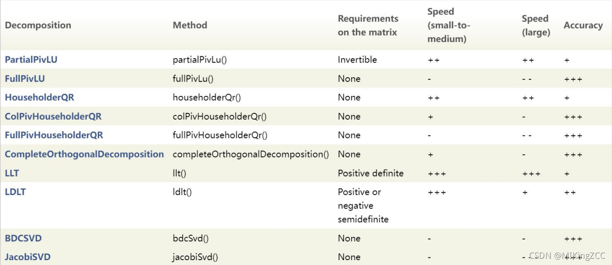
Task: Click the Positive definite requirement cell
Action: click(371, 173)
